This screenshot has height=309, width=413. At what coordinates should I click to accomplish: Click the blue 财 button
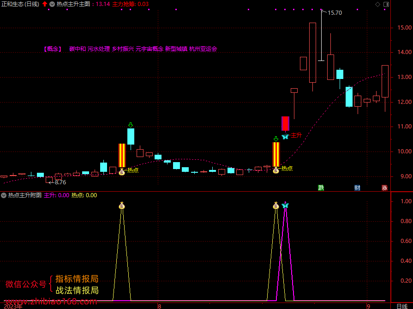(x=357, y=188)
